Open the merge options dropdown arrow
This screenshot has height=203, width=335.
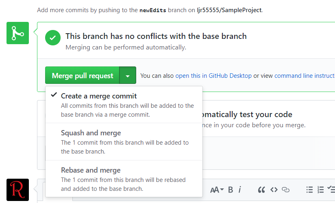[x=128, y=75]
